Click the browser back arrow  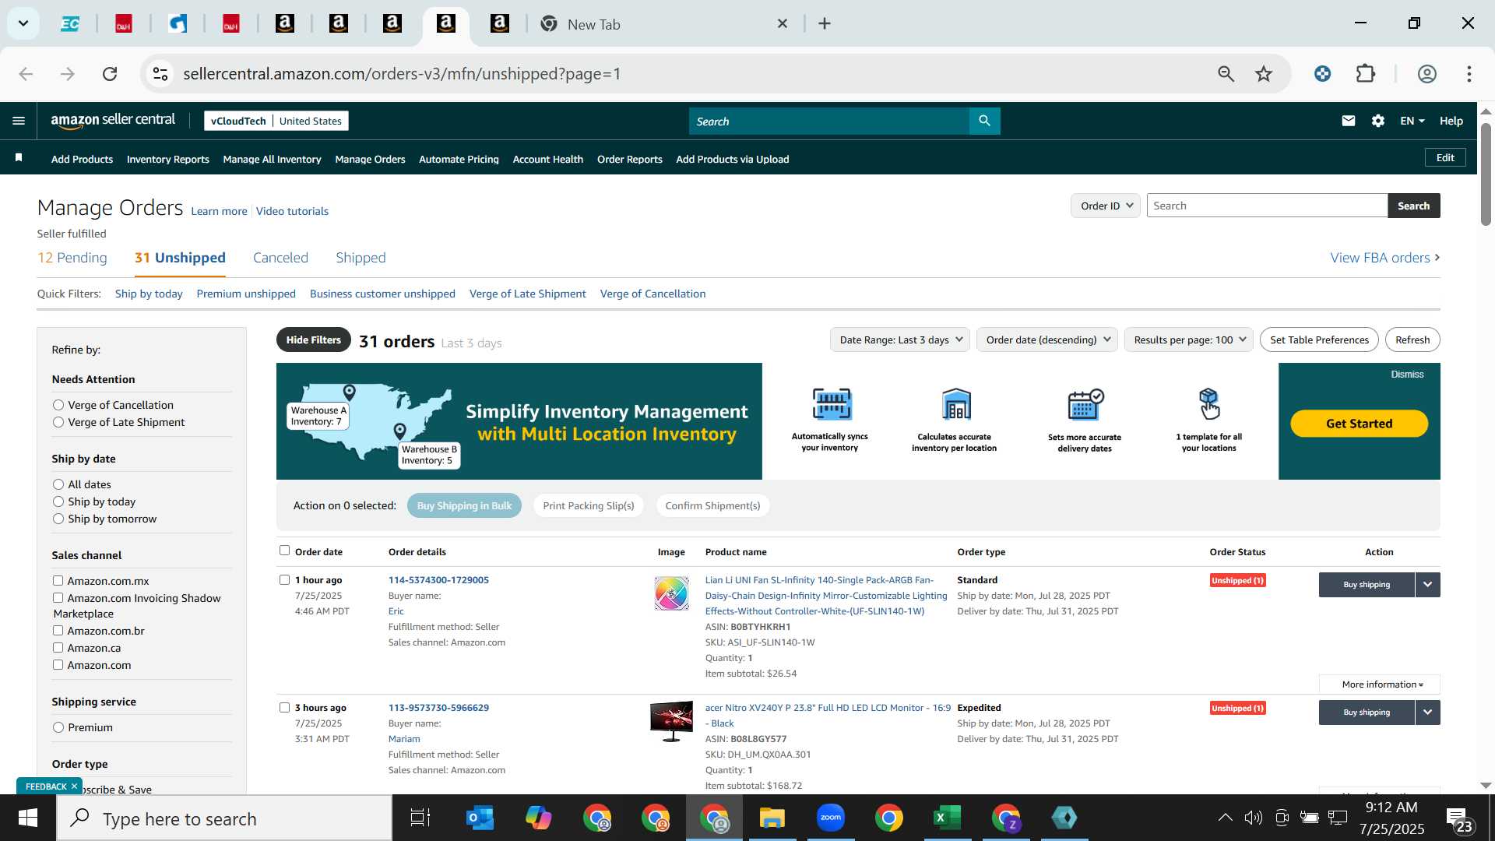coord(26,74)
